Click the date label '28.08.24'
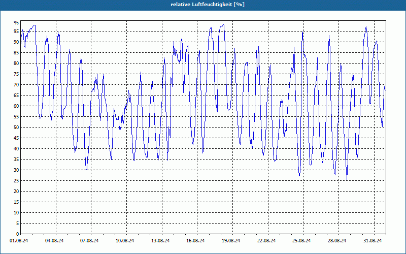406x254 pixels. click(337, 241)
